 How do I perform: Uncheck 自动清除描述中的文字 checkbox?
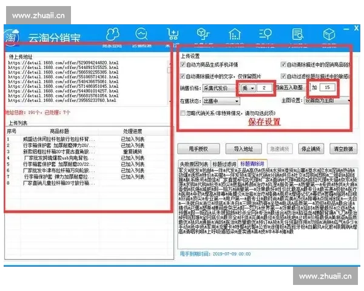tap(183, 76)
